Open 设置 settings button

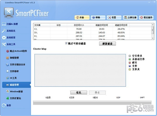tap(114, 18)
